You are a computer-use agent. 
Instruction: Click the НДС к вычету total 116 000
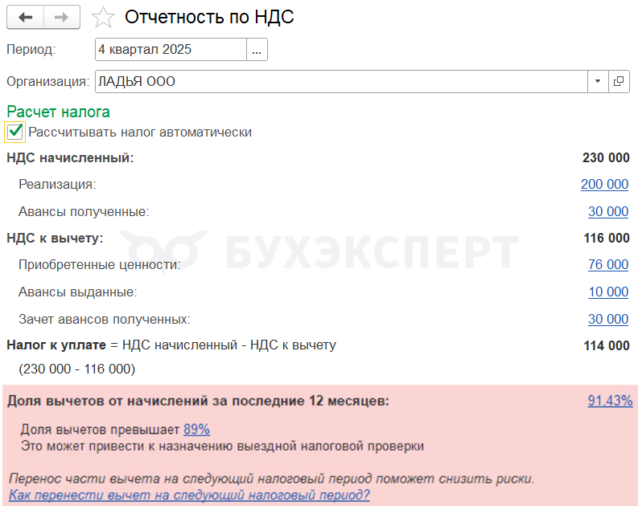(605, 238)
